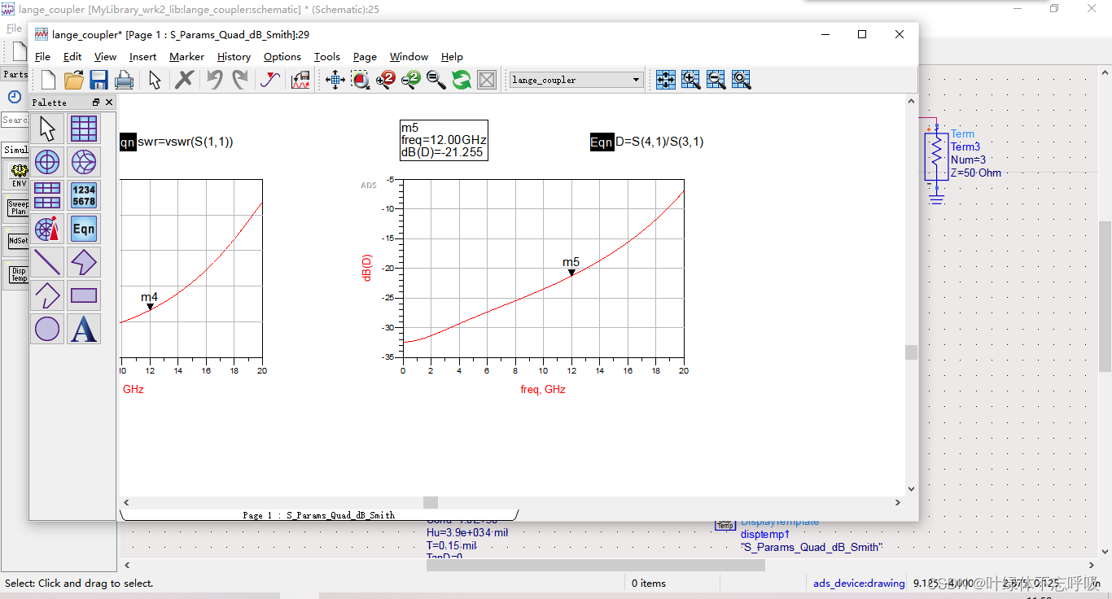Open the lange_coupler dataset dropdown
Image resolution: width=1112 pixels, height=599 pixels.
(636, 80)
